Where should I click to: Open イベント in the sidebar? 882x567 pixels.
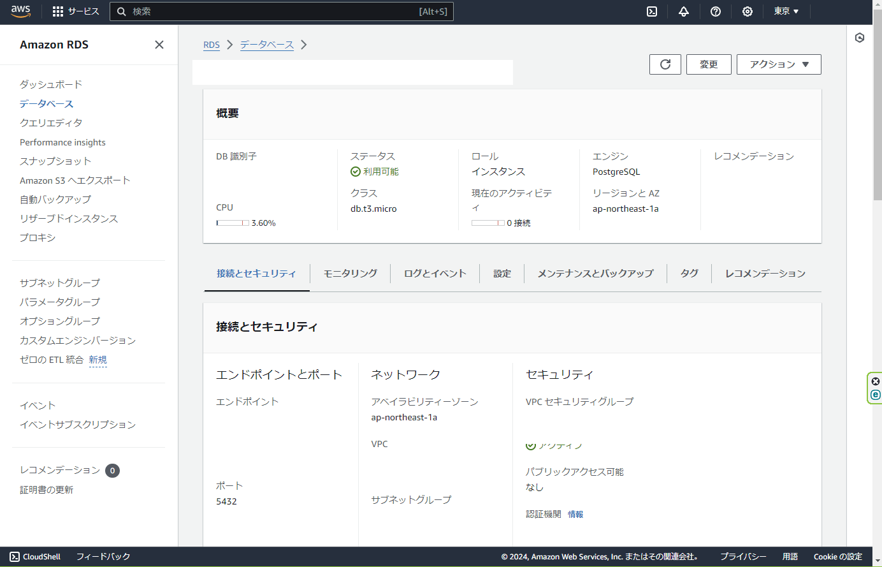coord(38,405)
